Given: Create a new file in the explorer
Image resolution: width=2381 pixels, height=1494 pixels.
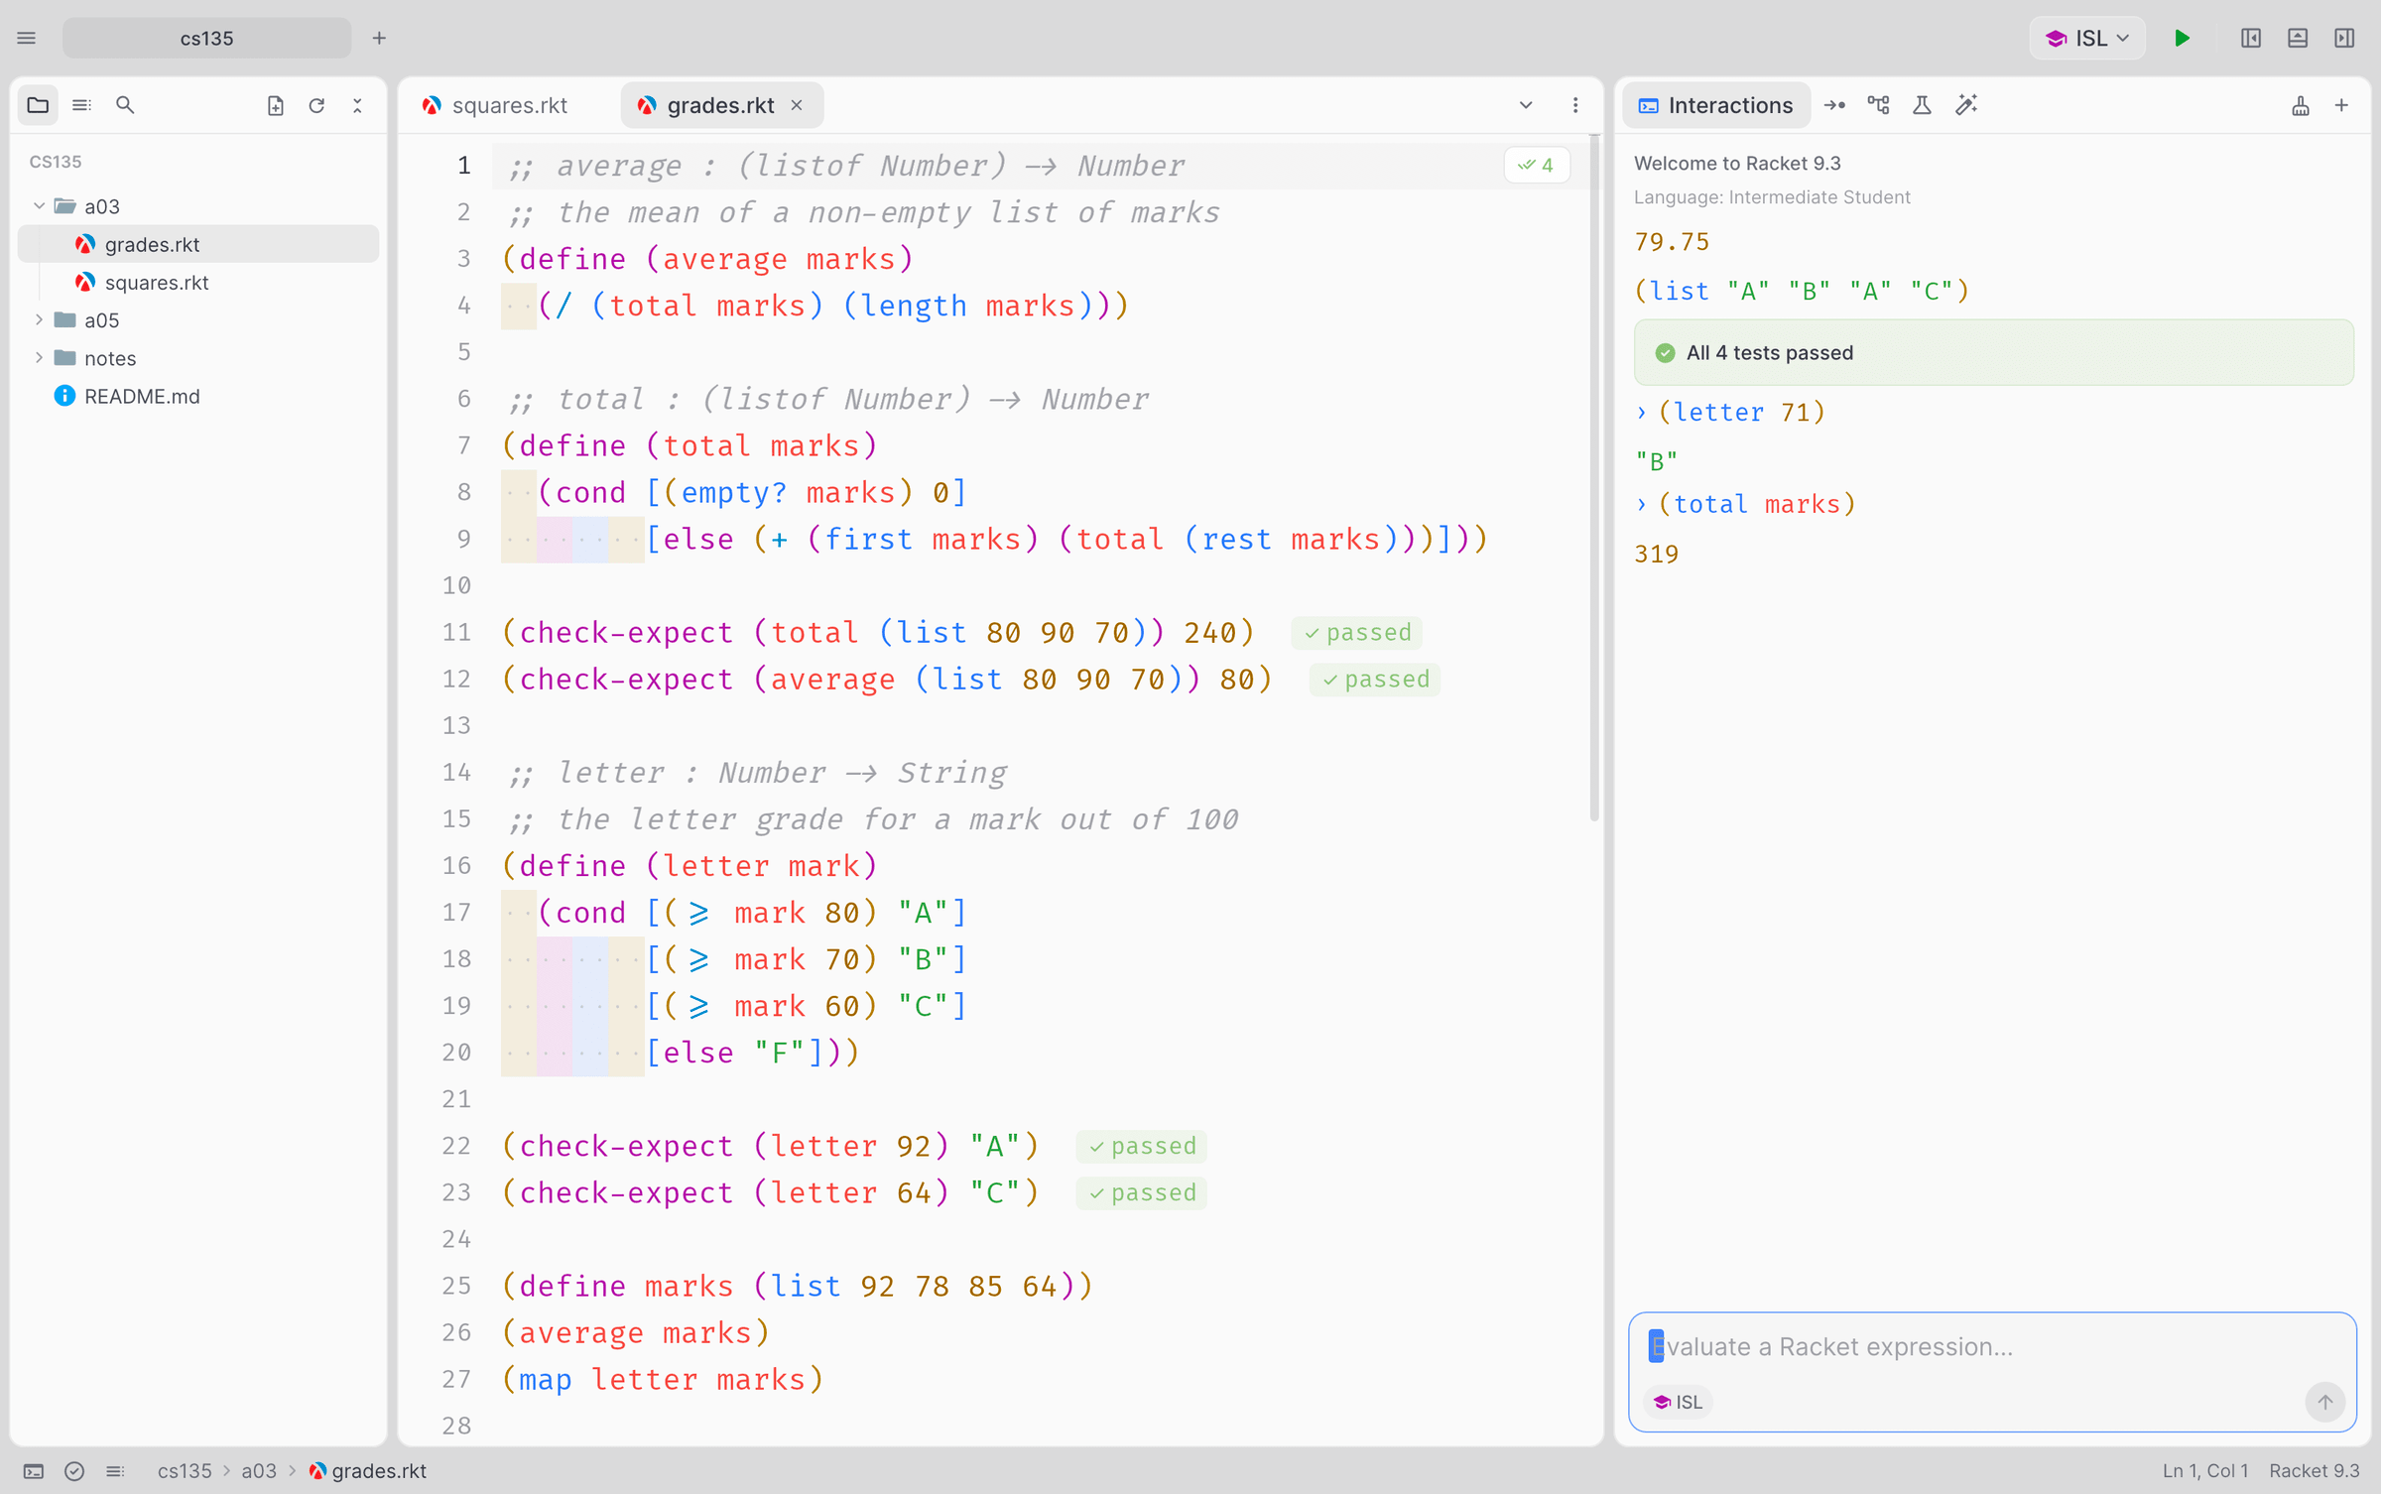Looking at the screenshot, I should click(x=276, y=105).
